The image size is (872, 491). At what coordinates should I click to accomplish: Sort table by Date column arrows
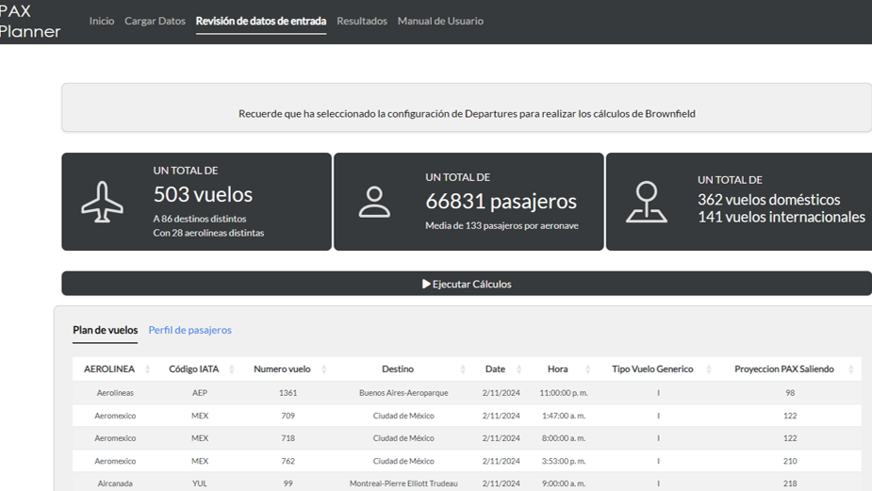point(519,369)
